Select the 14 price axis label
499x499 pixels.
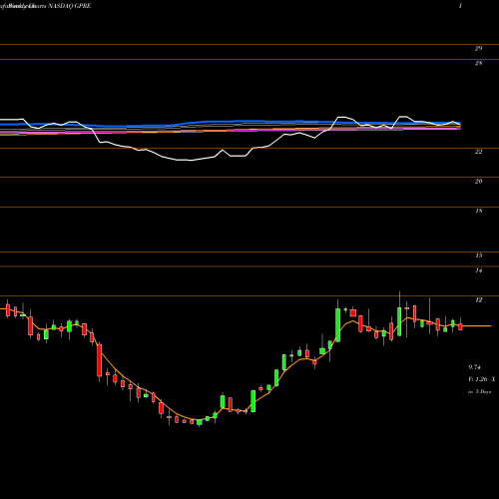click(478, 270)
